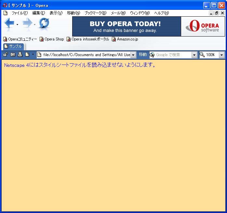Click the lock/security icon in address toolbar

point(6,54)
